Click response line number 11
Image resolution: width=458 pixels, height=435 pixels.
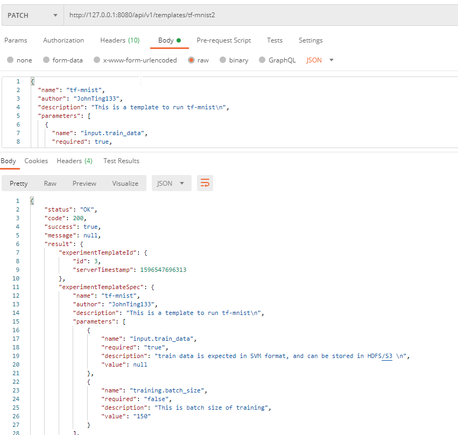[x=16, y=287]
